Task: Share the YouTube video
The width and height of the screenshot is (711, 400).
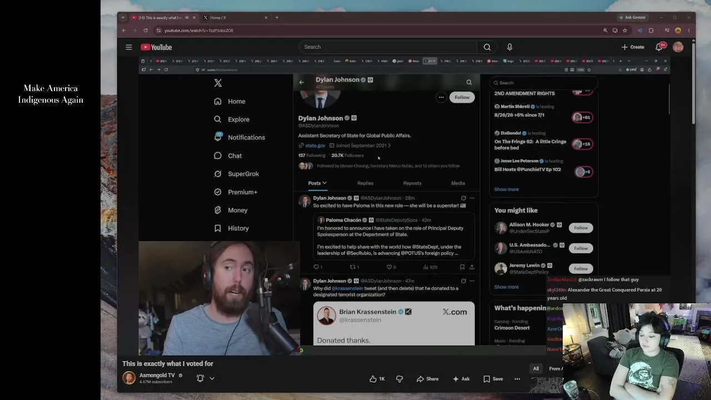Action: pos(428,379)
